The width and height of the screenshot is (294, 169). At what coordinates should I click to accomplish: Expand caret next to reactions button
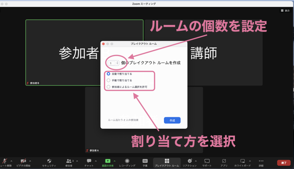tap(196, 161)
